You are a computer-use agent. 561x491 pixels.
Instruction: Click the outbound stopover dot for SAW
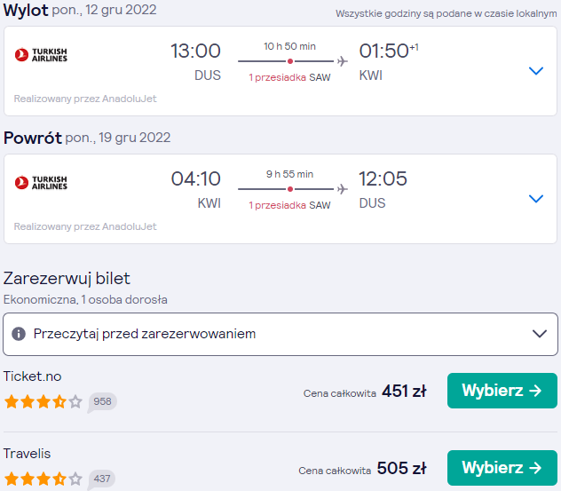tap(290, 61)
